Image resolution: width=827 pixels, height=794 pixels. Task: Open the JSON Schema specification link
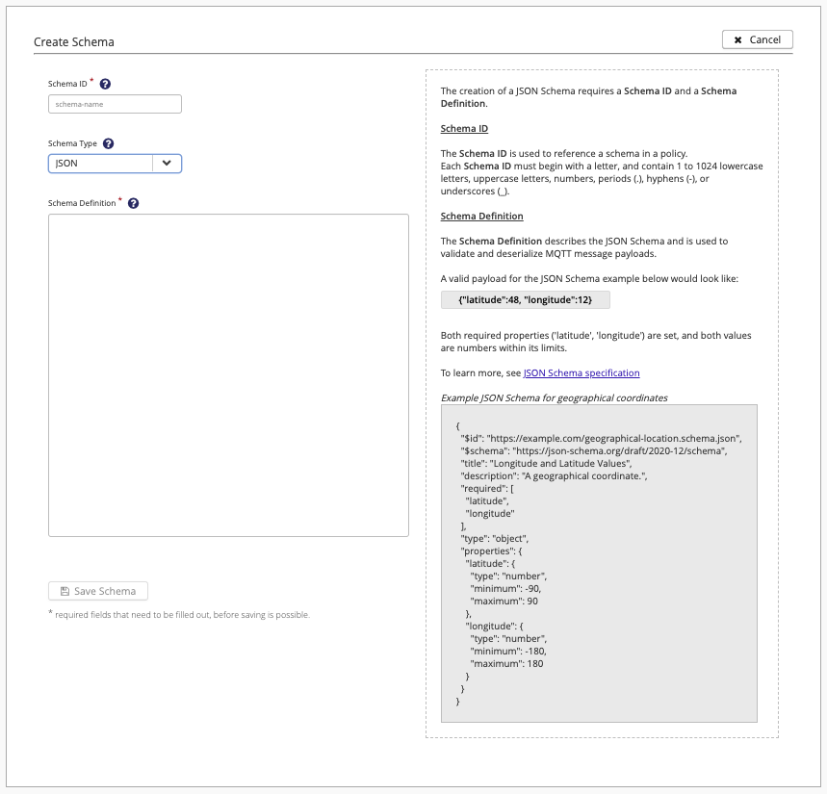pyautogui.click(x=581, y=372)
